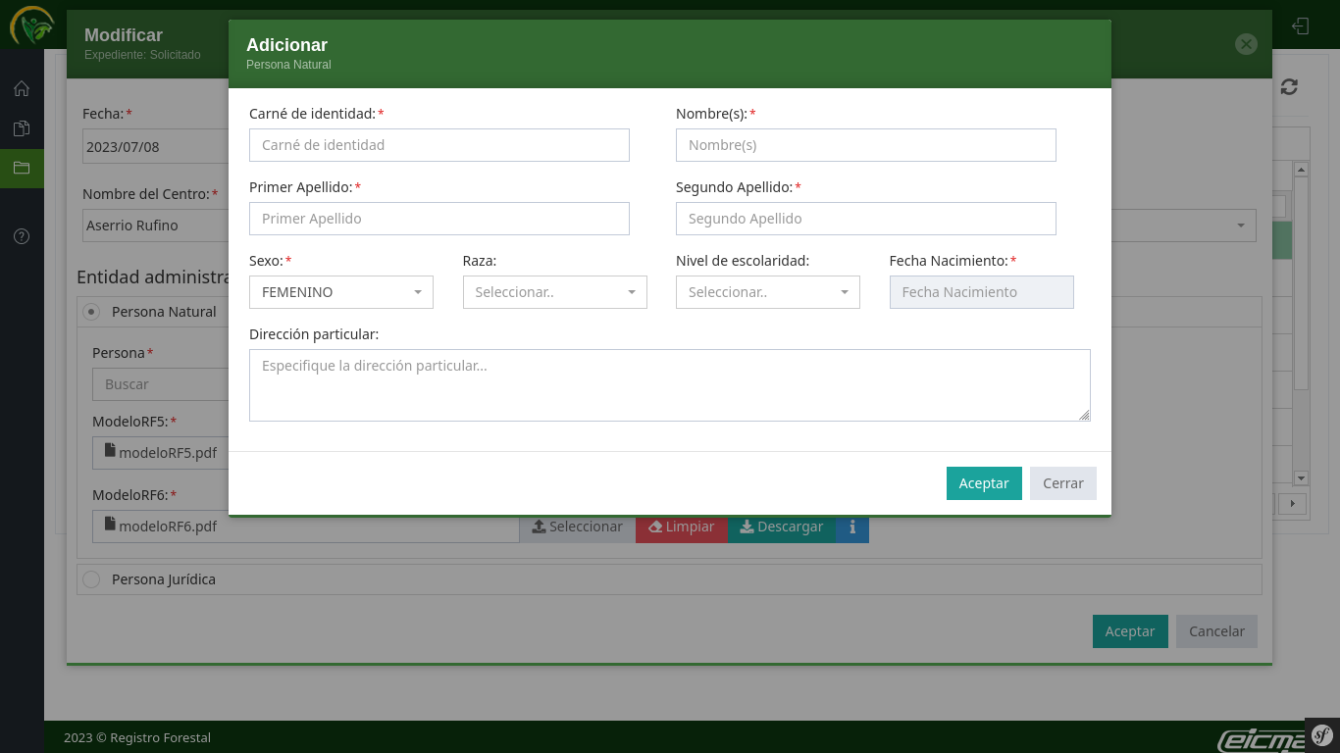Screen dimensions: 1340x753
Task: Click the home icon in the sidebar
Action: click(x=22, y=89)
